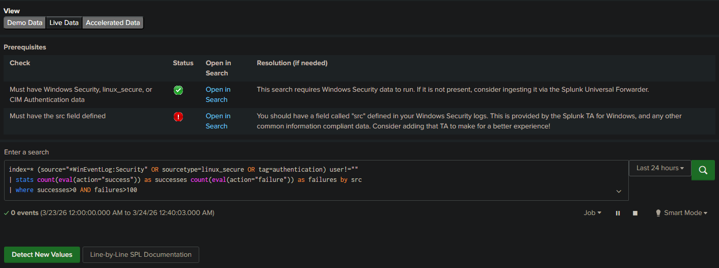Click the red error status icon

(x=178, y=117)
